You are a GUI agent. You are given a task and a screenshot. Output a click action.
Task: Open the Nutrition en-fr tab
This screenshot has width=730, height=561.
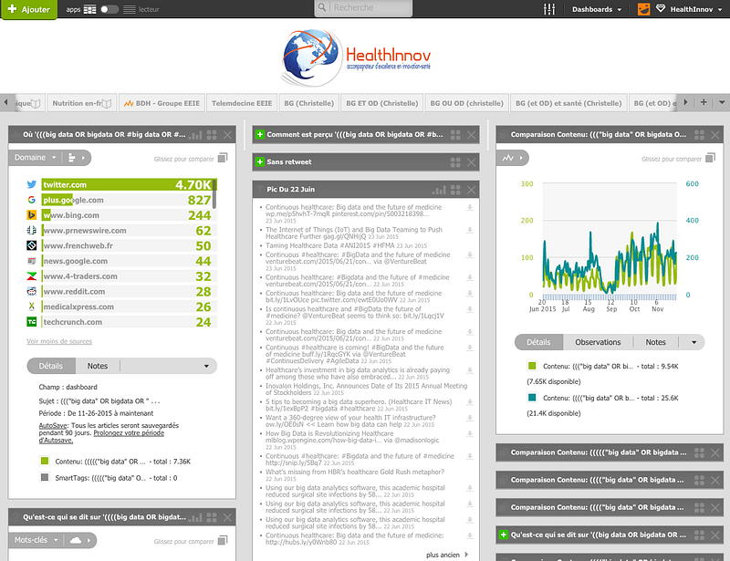[x=81, y=103]
